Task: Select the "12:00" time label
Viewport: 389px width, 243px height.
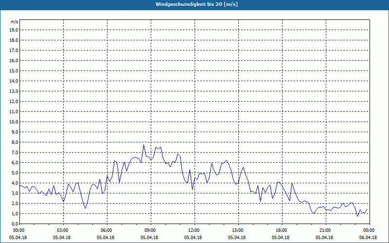Action: (194, 230)
